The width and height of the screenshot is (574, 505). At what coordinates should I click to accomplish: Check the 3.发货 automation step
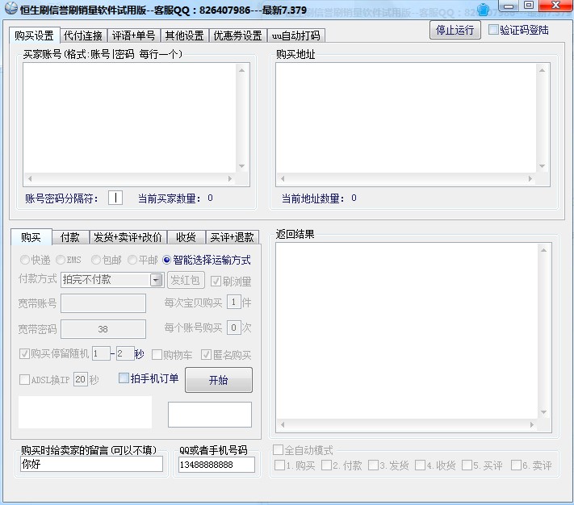374,465
